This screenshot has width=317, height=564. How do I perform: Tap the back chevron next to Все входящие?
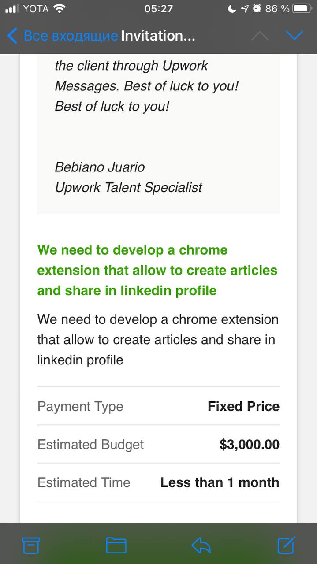tap(12, 36)
